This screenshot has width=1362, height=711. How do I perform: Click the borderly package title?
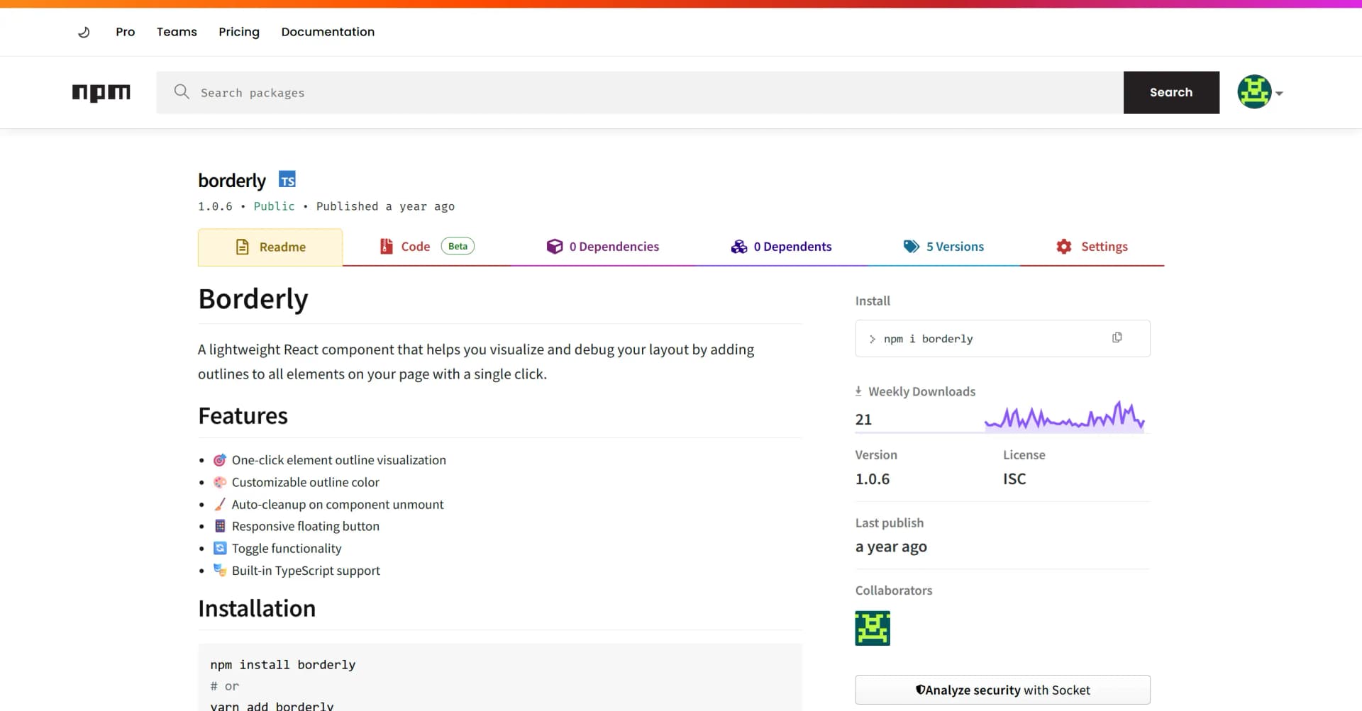pyautogui.click(x=232, y=181)
